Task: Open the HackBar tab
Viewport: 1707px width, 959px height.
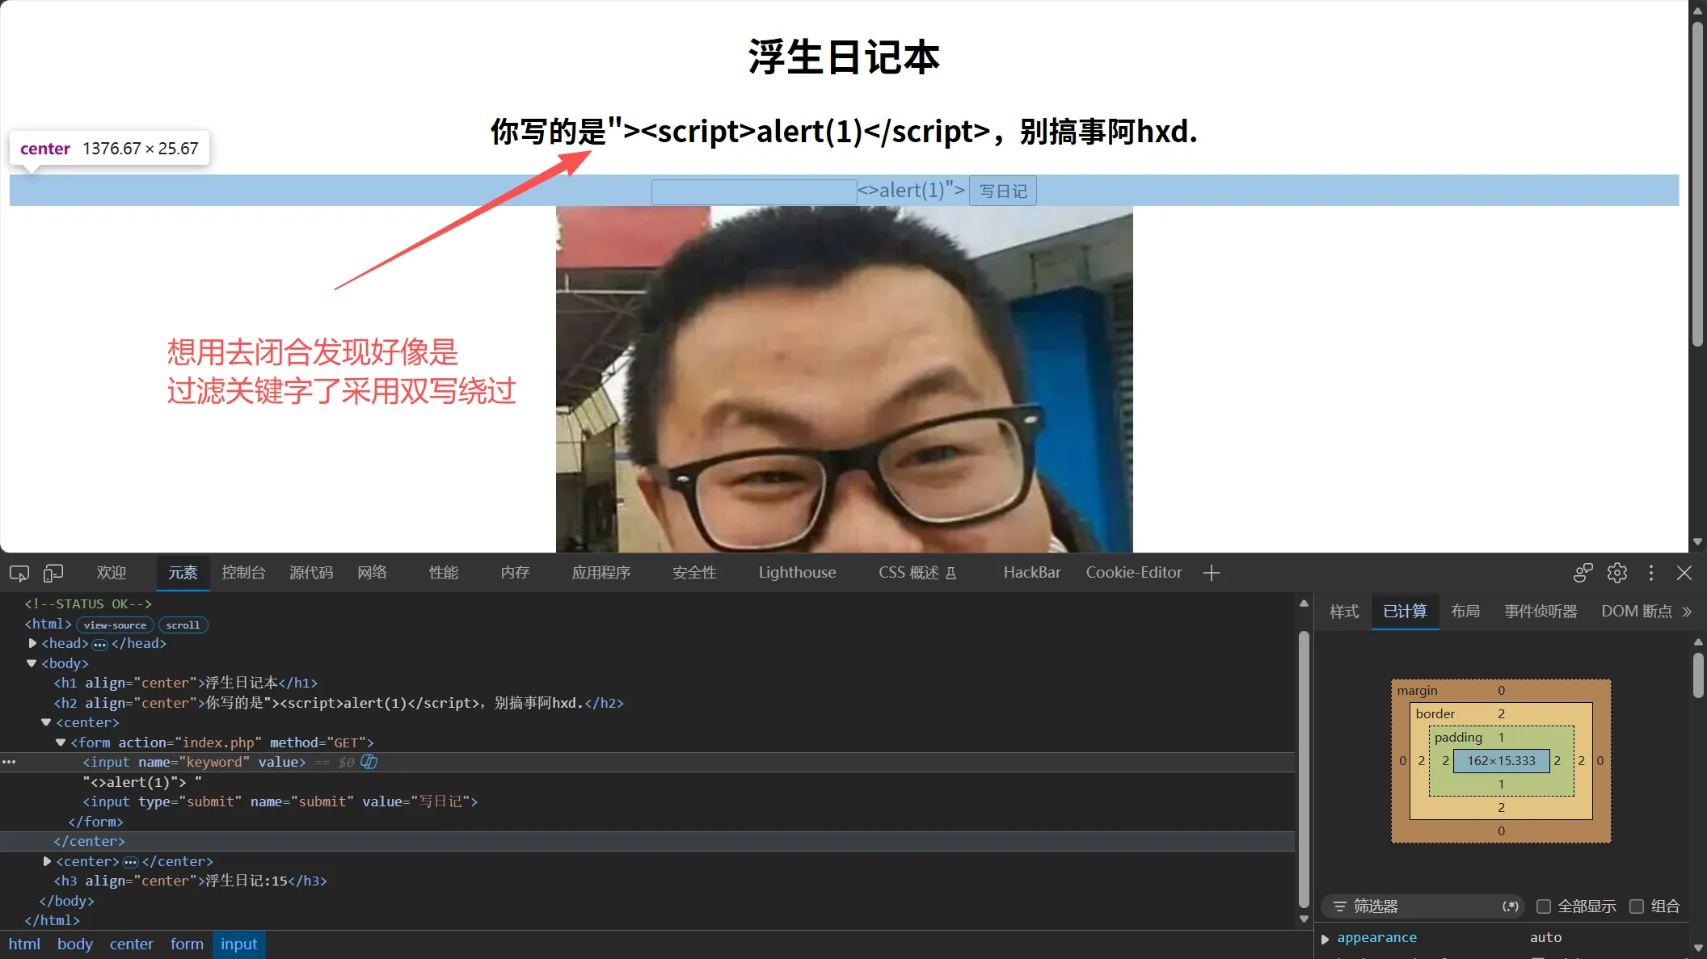Action: (1032, 573)
